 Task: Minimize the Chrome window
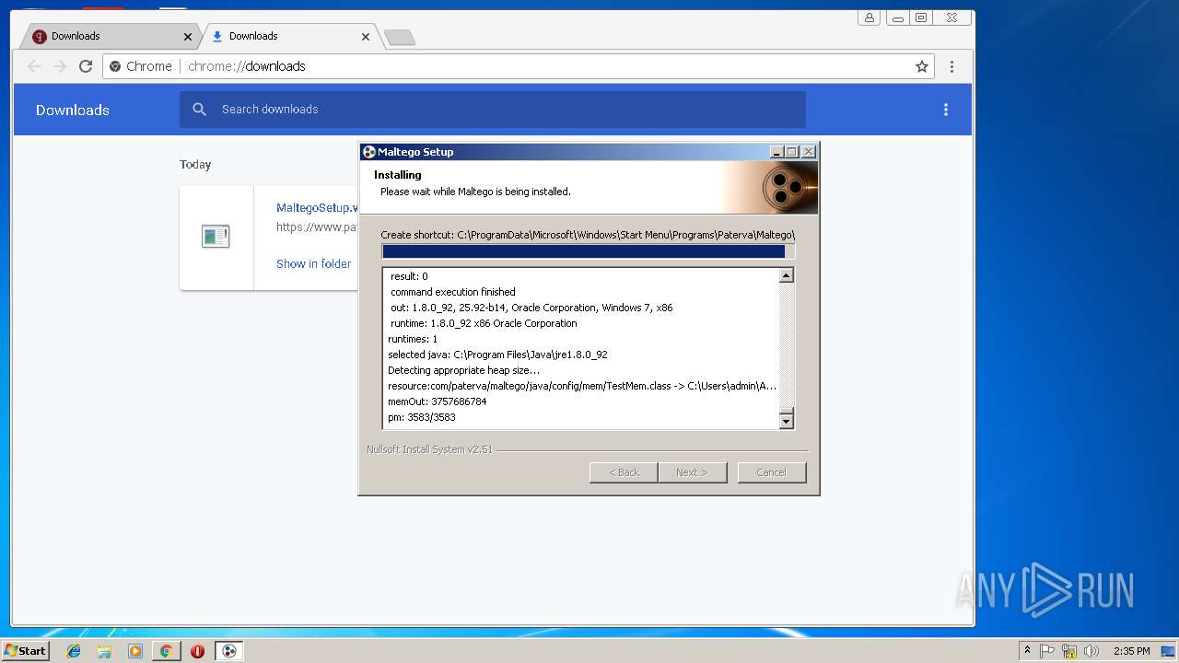[x=900, y=17]
